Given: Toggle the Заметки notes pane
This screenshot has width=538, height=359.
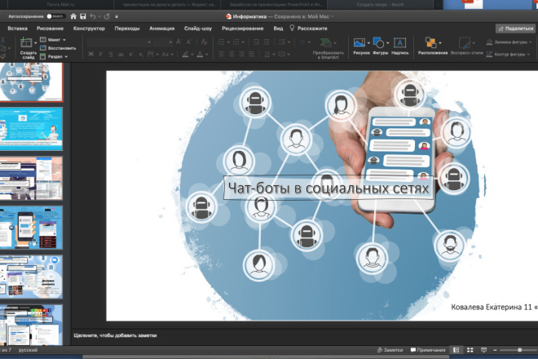Looking at the screenshot, I should (x=390, y=350).
